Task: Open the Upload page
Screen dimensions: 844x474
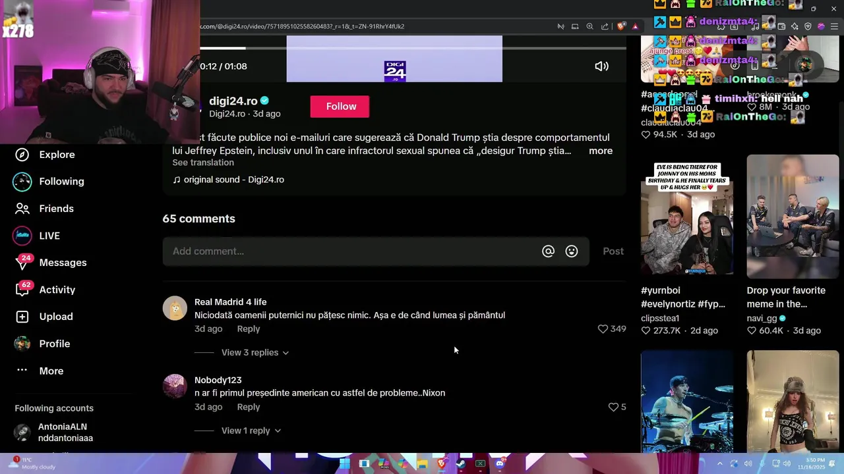Action: pos(44,317)
